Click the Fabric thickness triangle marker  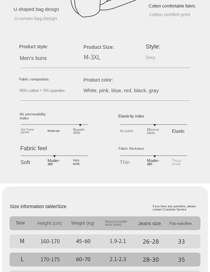click(x=155, y=156)
